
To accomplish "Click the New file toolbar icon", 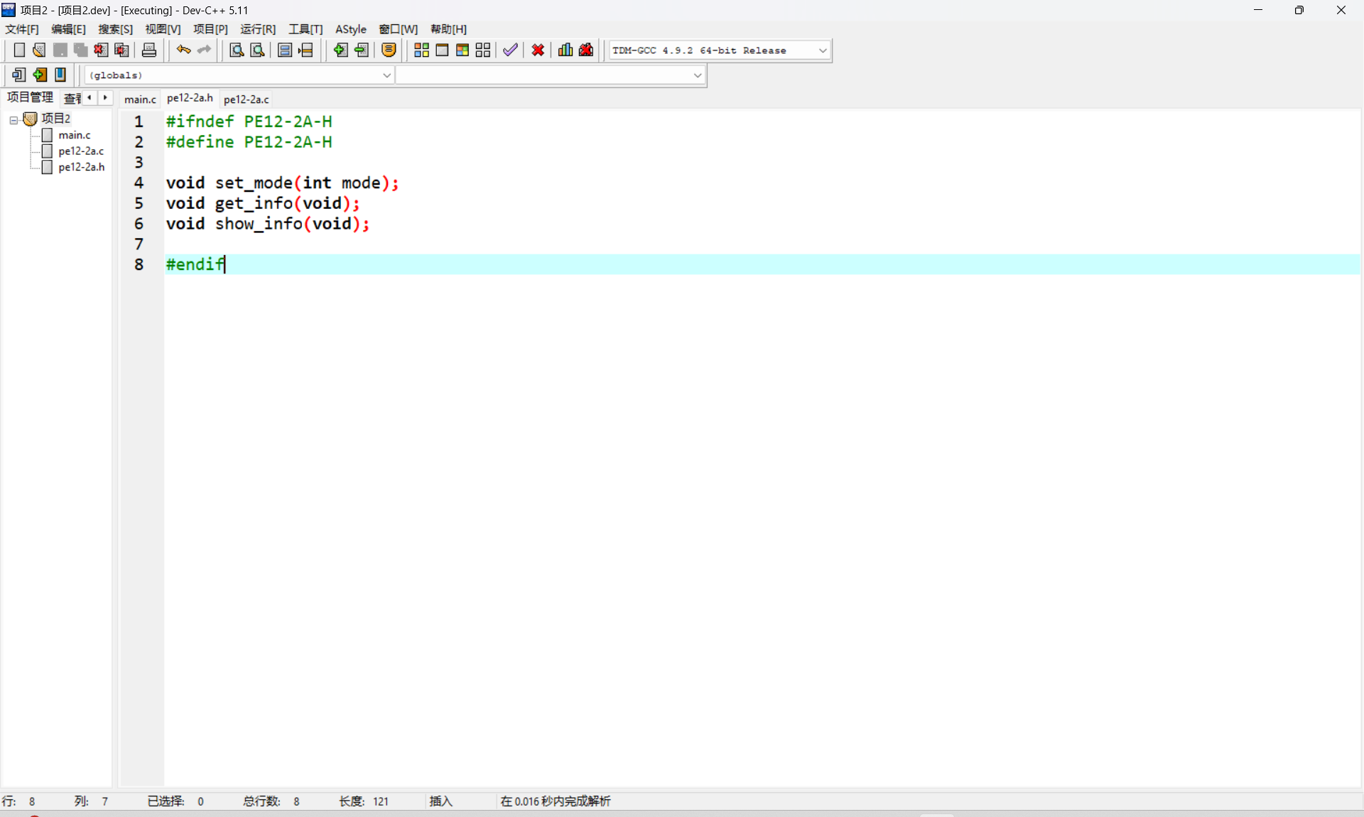I will click(x=19, y=50).
